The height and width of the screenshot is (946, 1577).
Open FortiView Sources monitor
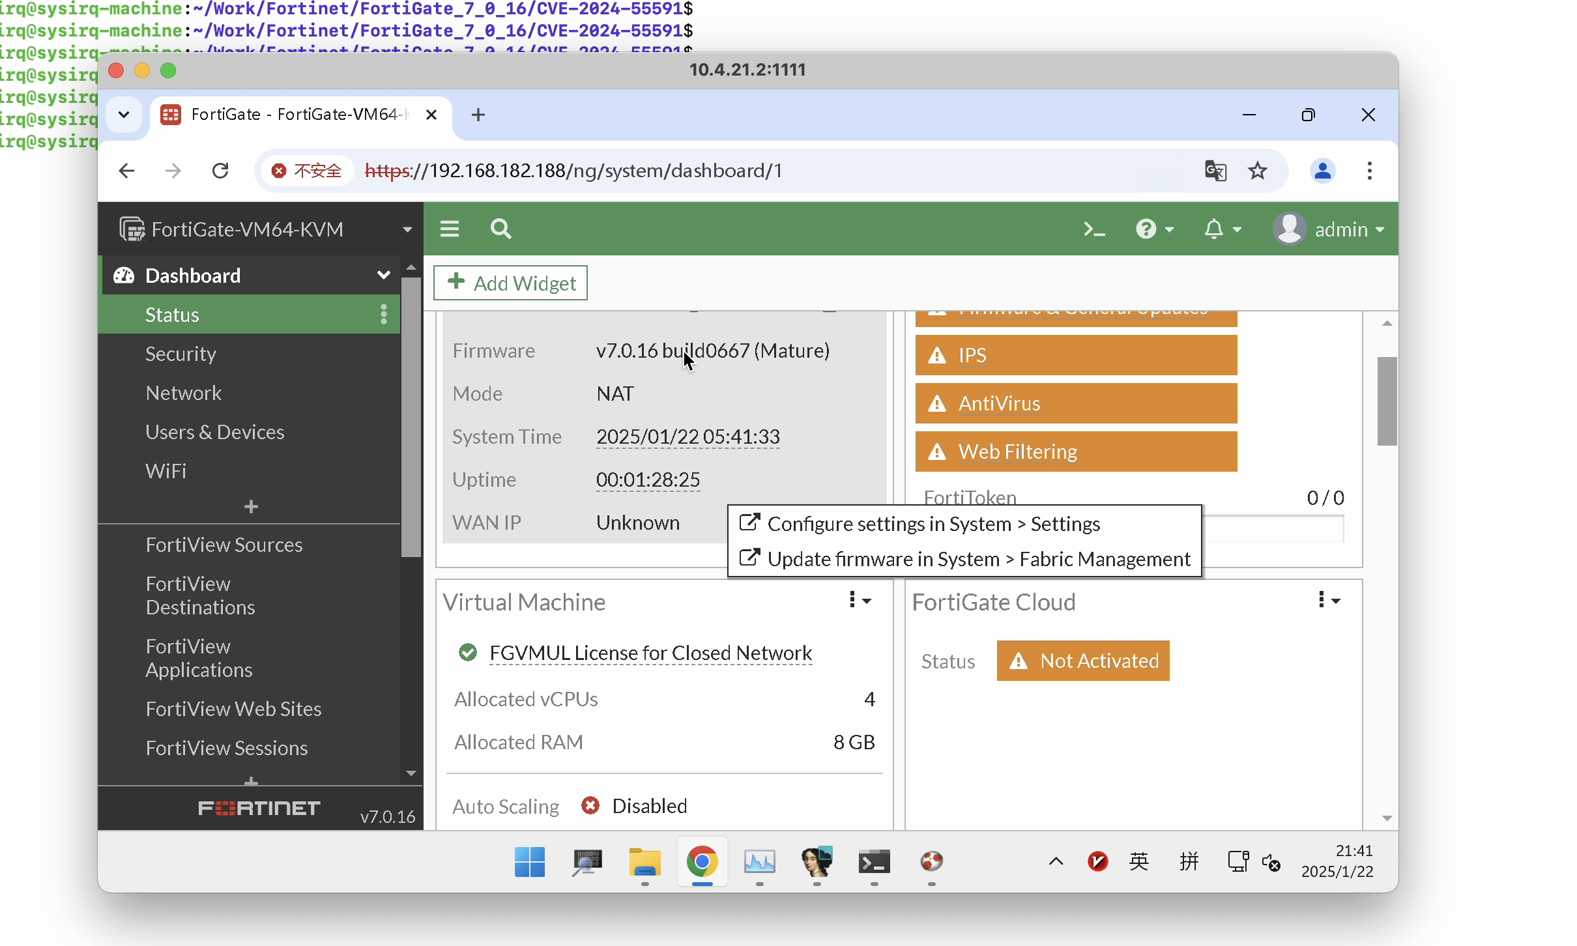[224, 545]
